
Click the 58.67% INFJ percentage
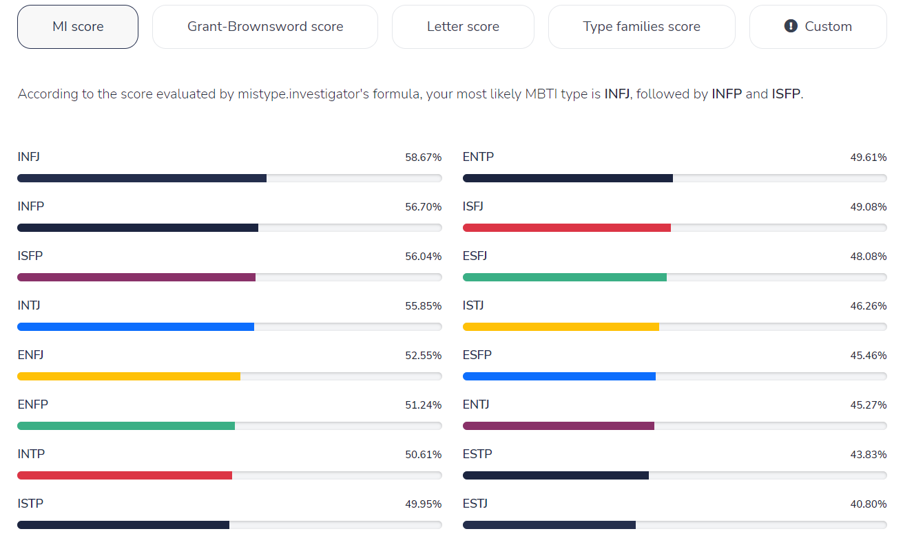point(423,158)
